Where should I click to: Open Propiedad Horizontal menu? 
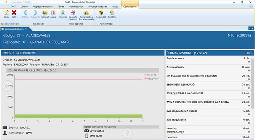coord(43,6)
